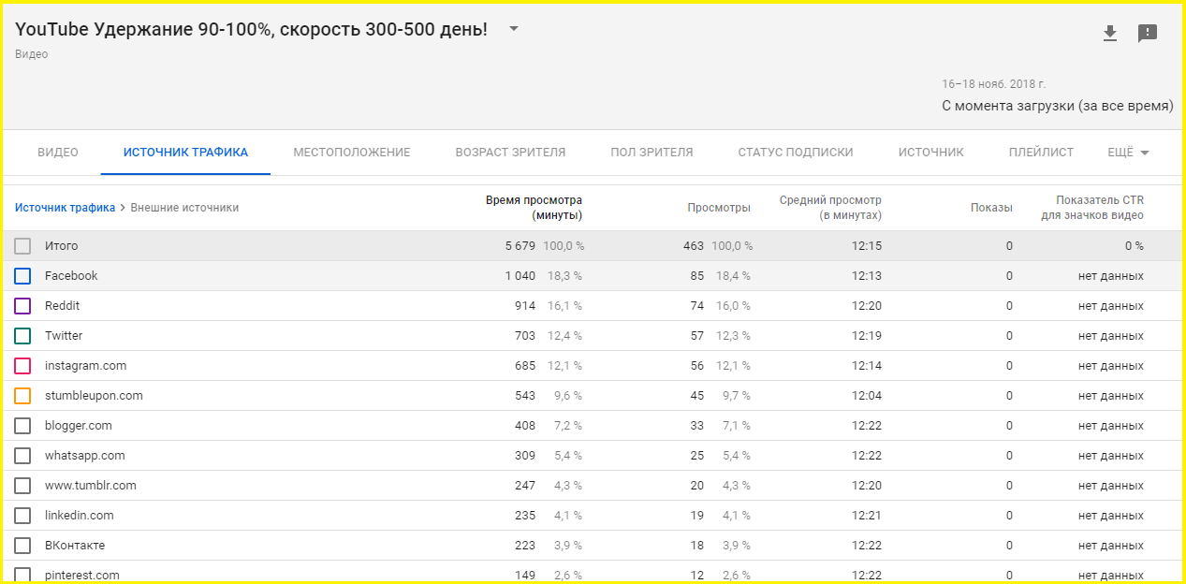Click the Twitter source name

tap(64, 336)
